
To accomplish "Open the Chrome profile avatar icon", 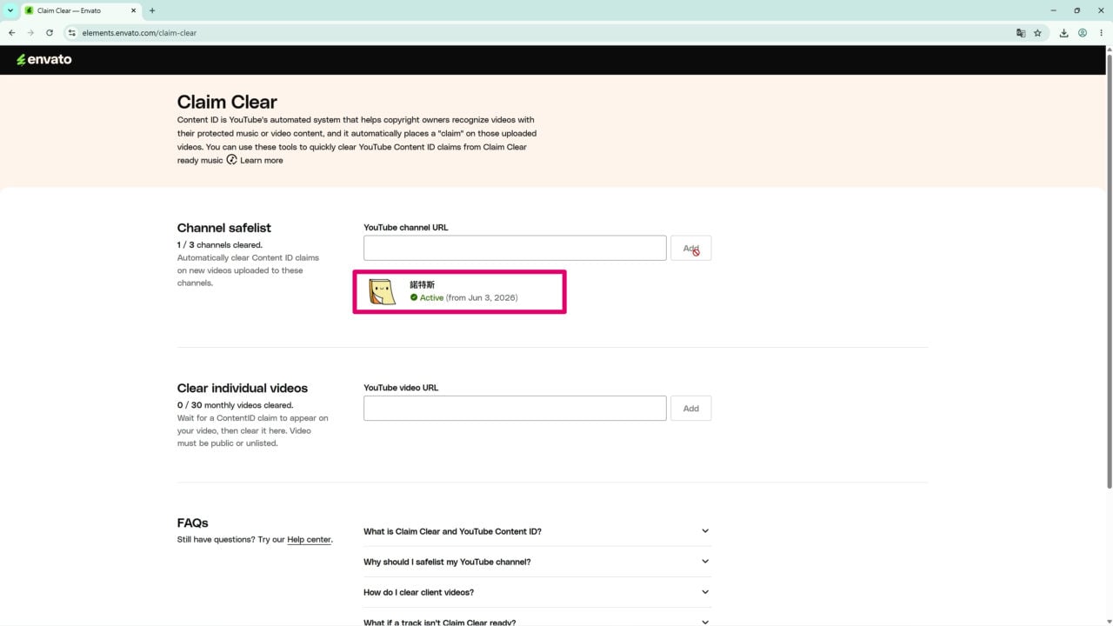I will pos(1083,33).
